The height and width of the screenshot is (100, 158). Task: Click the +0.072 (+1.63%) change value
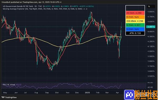pyautogui.click(x=86, y=6)
